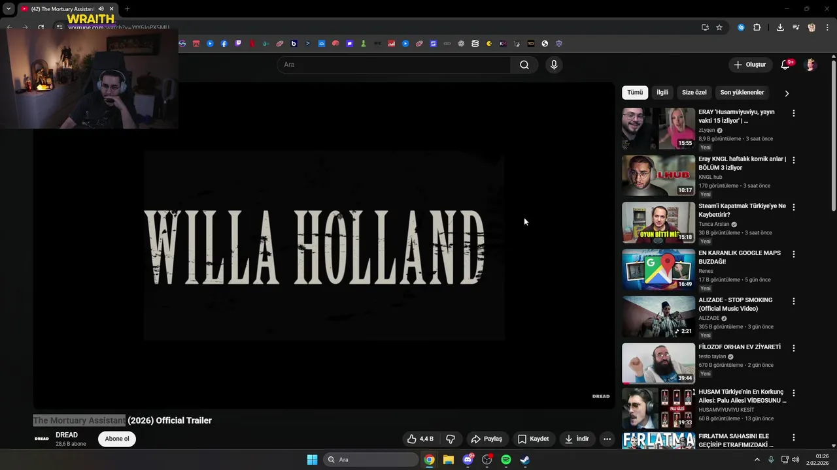
Task: Open Steam from the taskbar
Action: click(x=525, y=460)
